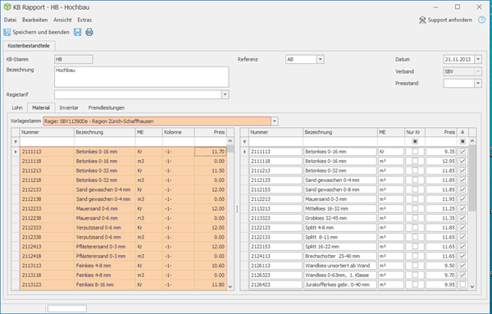Click the Speichern und beenden button

click(36, 32)
